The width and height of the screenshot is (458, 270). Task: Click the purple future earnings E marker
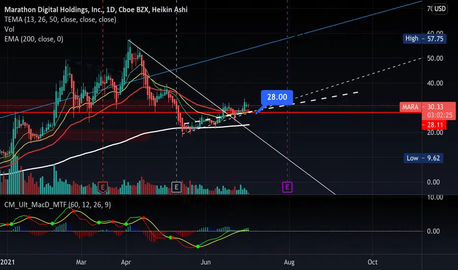point(287,187)
